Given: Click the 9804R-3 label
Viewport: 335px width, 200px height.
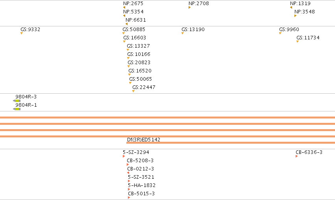Looking at the screenshot, I should [x=26, y=97].
